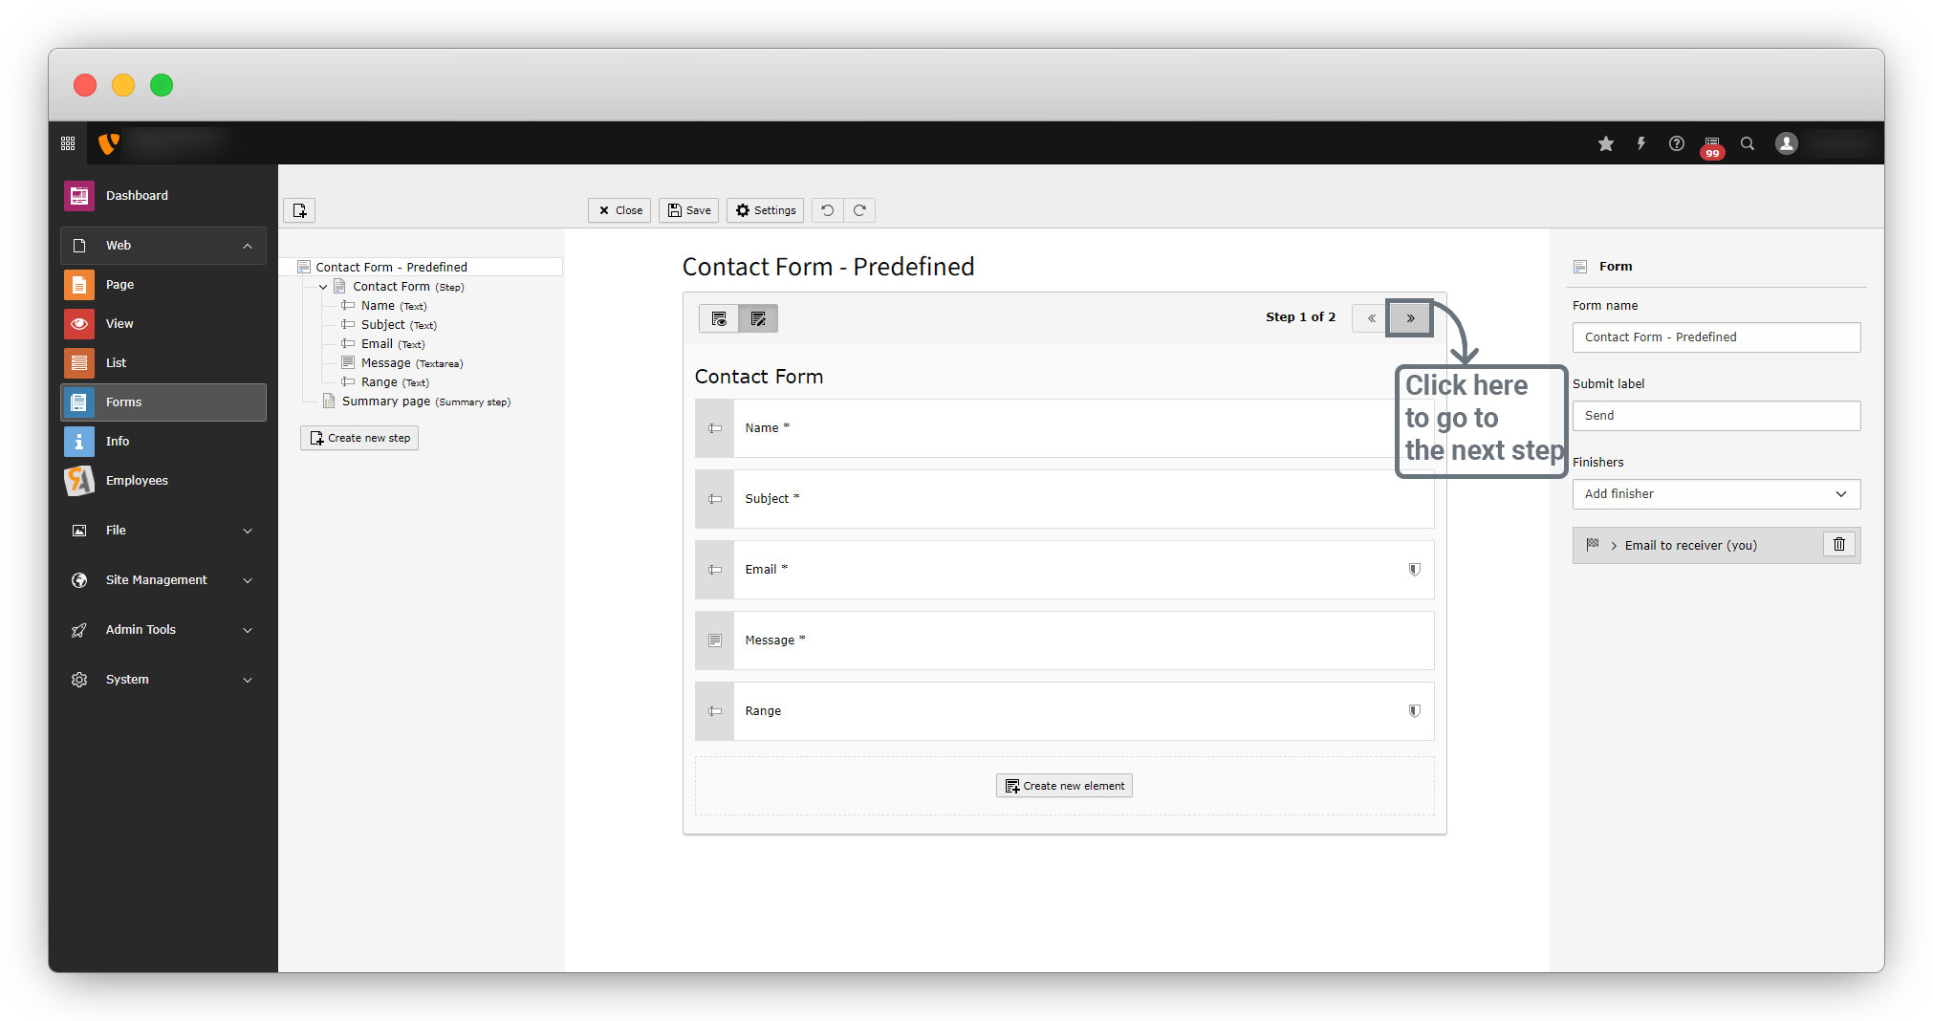
Task: Undo the last change
Action: click(828, 210)
